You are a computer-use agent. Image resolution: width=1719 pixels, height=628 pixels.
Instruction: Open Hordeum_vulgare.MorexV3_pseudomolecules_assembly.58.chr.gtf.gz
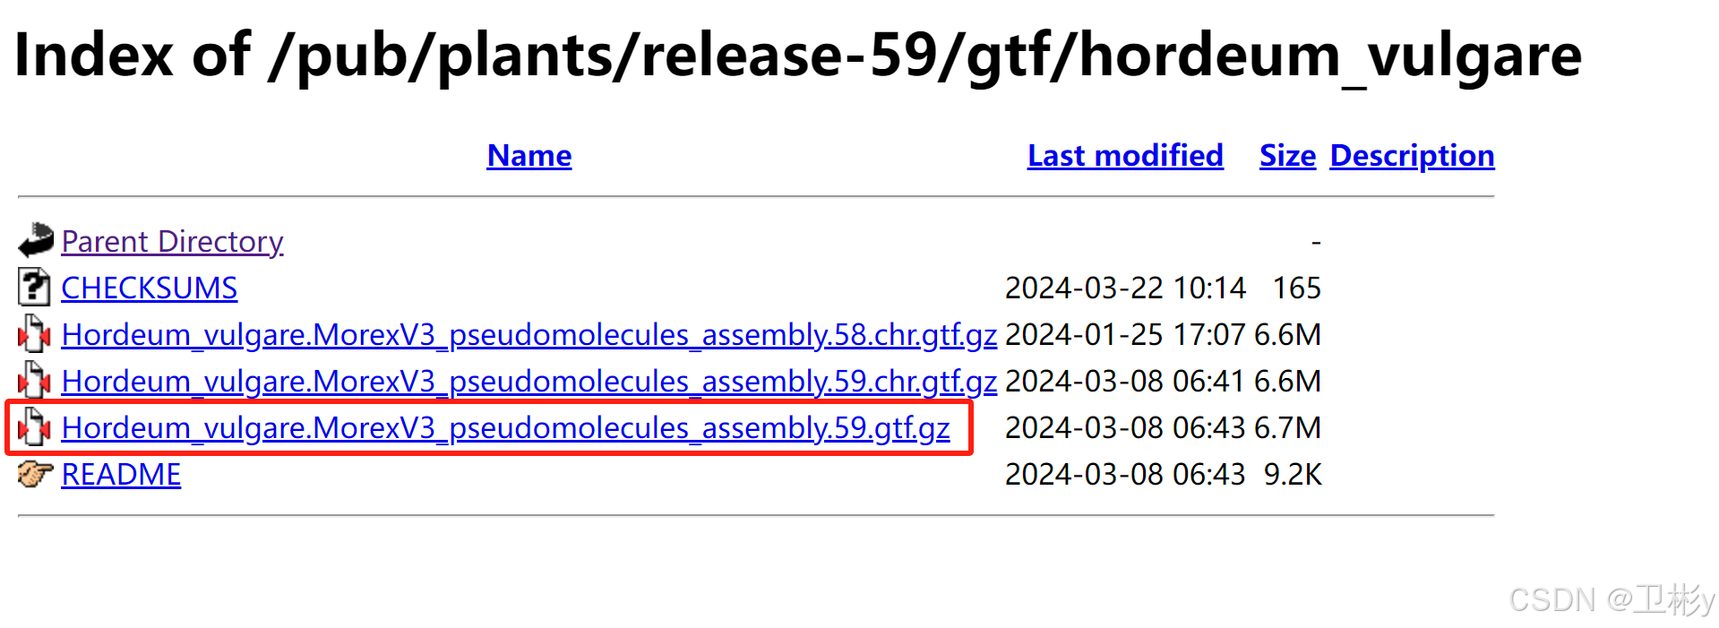click(529, 333)
